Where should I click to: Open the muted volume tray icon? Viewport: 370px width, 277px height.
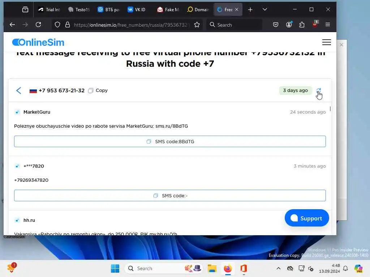click(311, 268)
